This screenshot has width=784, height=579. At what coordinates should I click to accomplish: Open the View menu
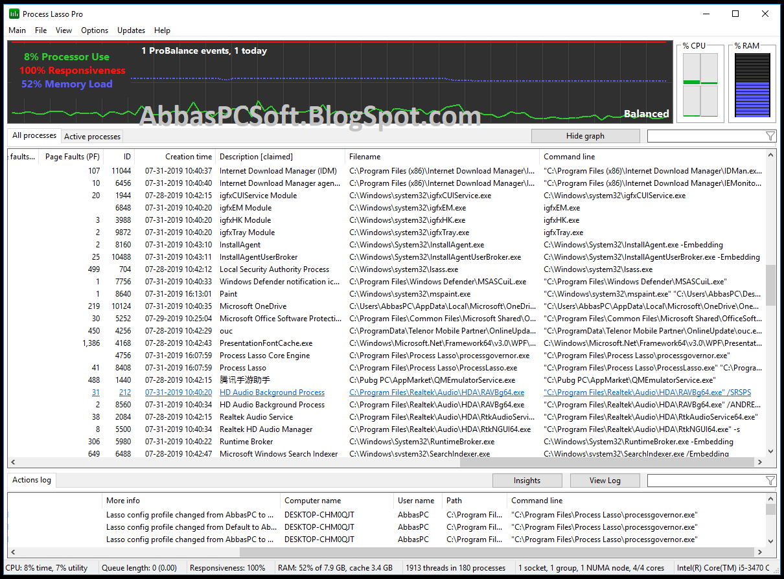tap(63, 30)
